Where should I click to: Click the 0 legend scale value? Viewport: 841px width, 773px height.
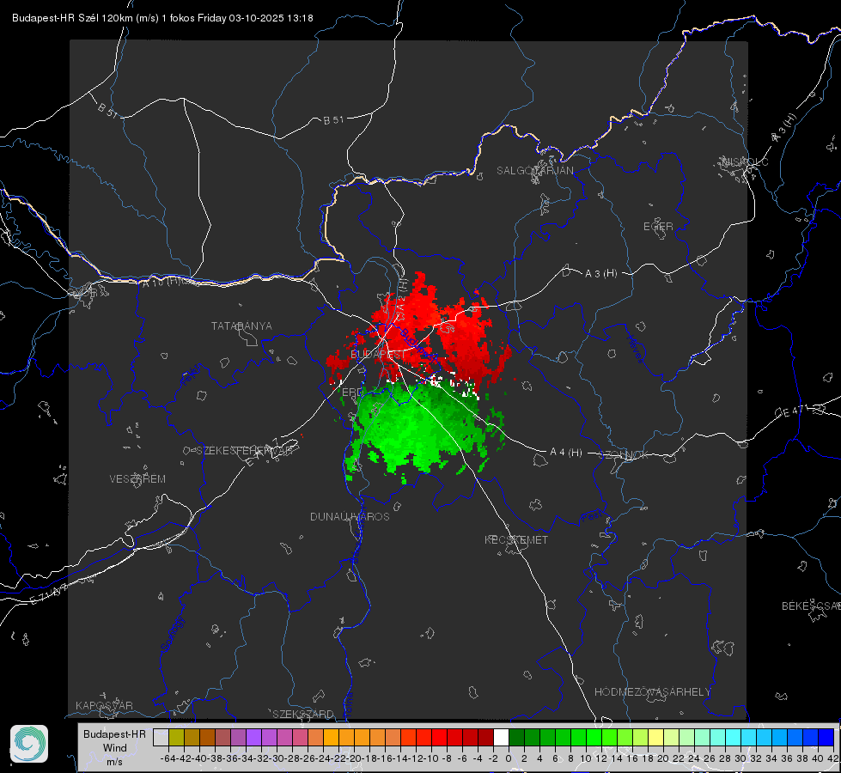point(509,758)
